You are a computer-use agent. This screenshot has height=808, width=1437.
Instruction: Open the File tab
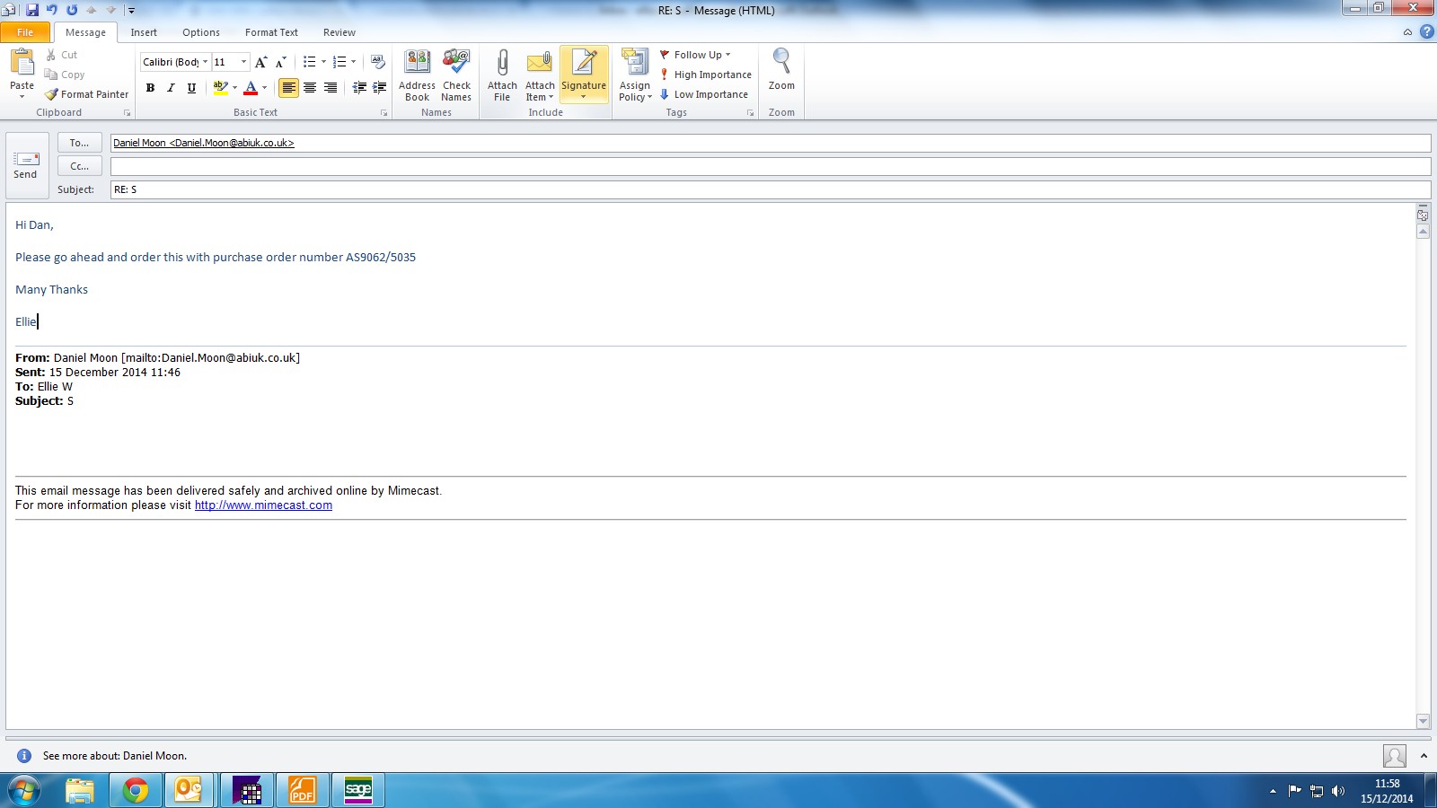coord(25,32)
